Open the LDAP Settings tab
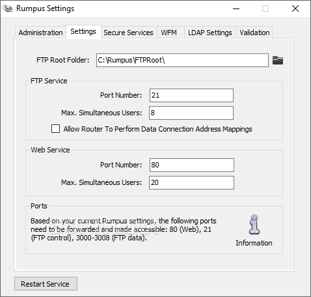Screen dimensions: 311x297 click(210, 33)
